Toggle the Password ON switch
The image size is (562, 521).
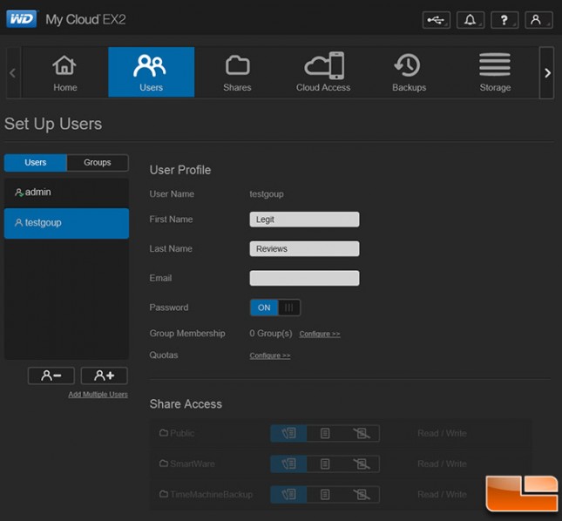[275, 308]
